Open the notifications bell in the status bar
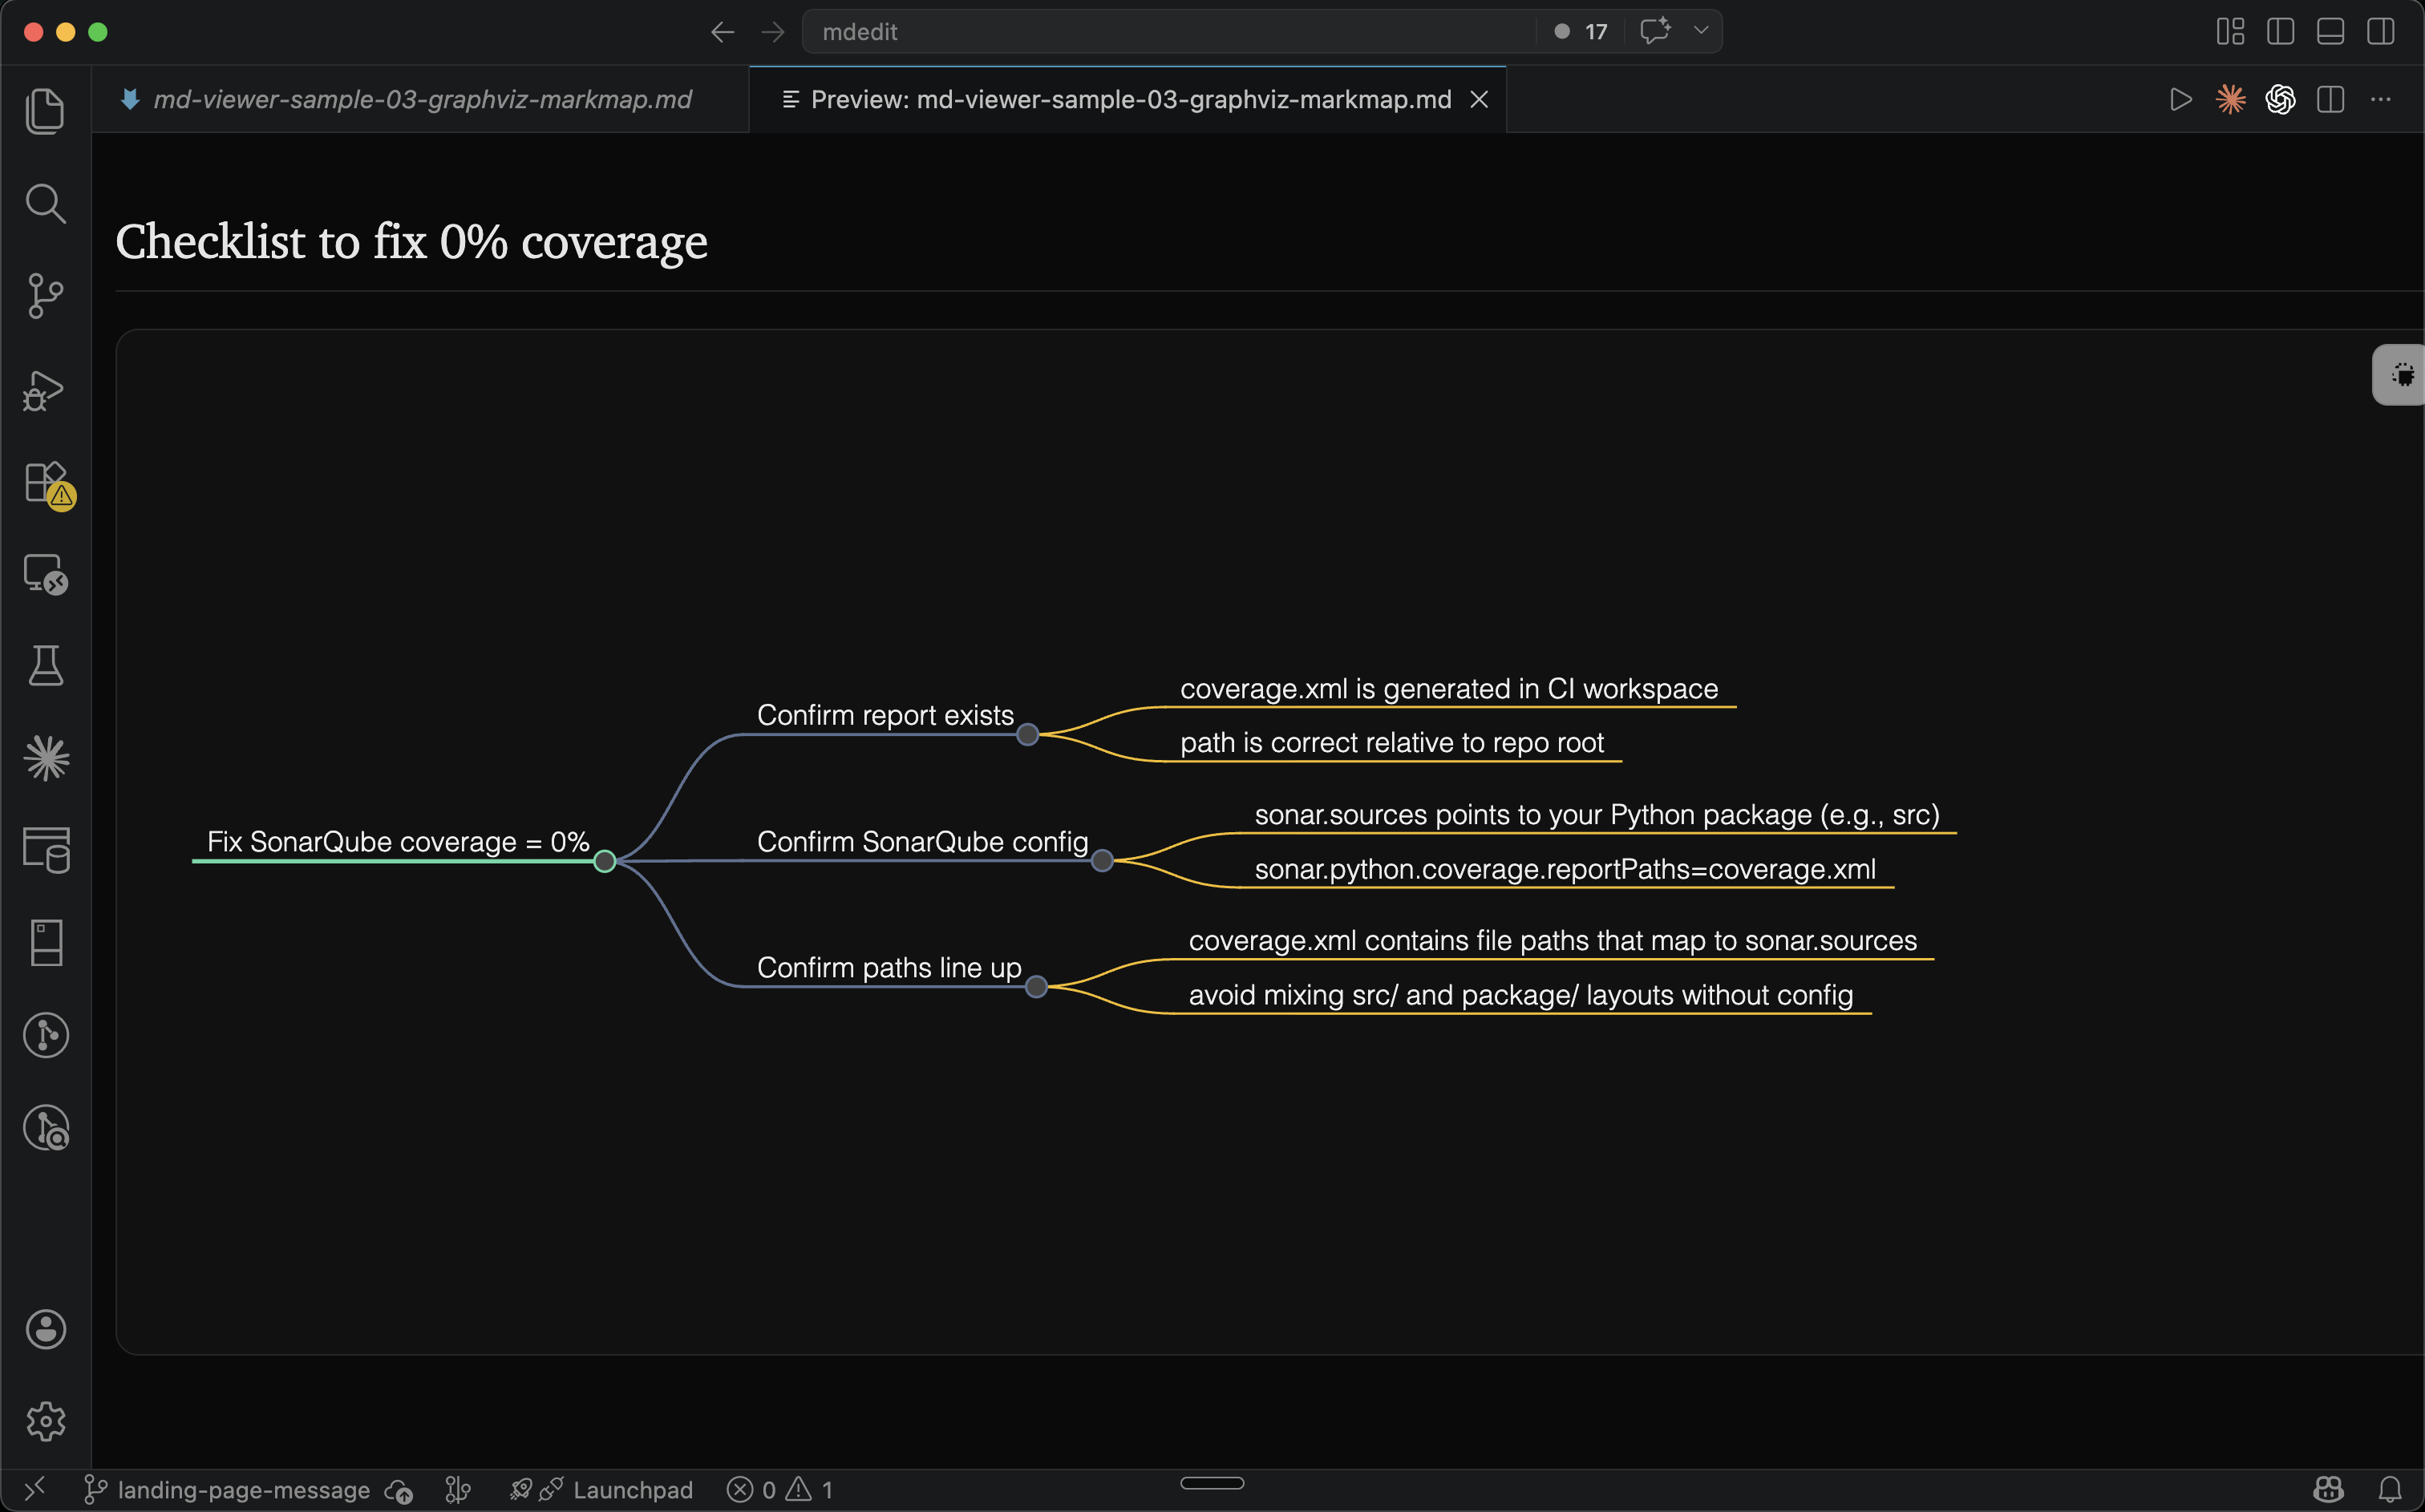The height and width of the screenshot is (1512, 2425). pyautogui.click(x=2390, y=1490)
